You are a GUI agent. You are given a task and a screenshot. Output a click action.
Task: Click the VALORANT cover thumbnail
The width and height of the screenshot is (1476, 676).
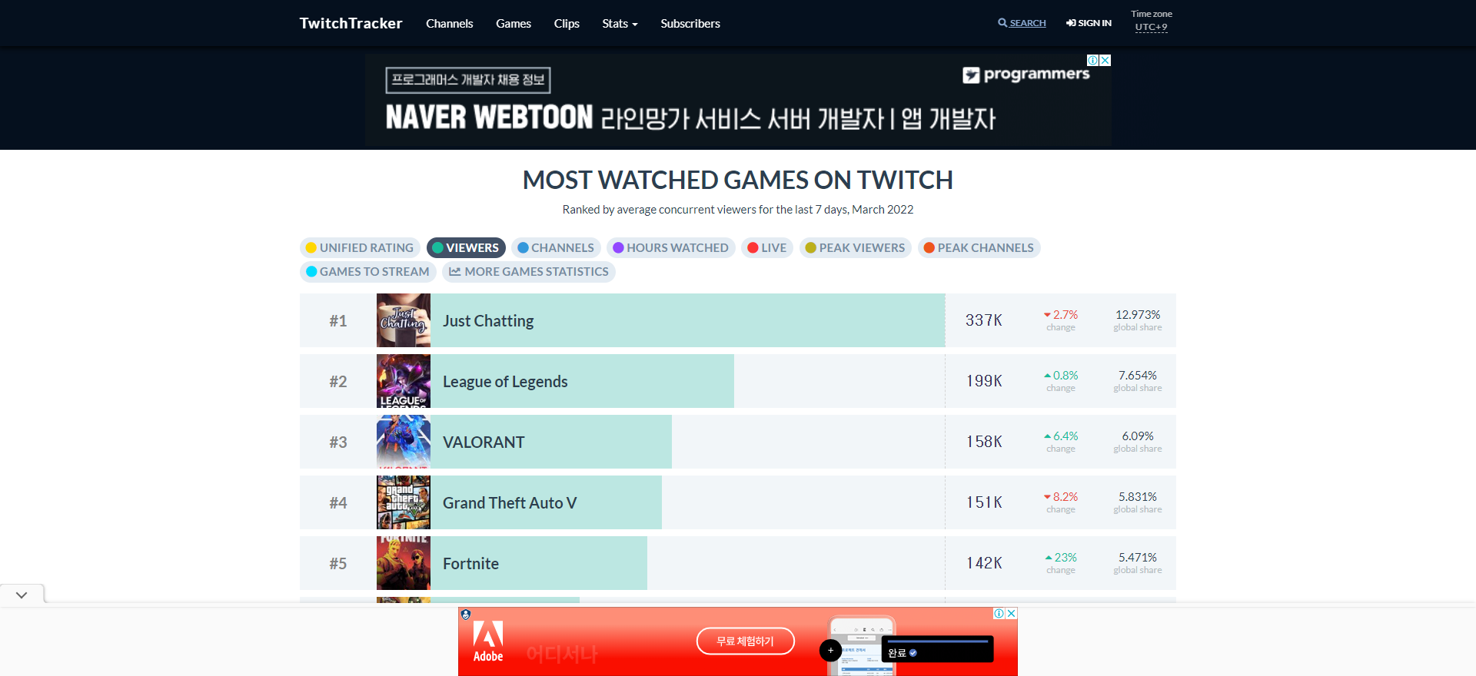point(404,442)
